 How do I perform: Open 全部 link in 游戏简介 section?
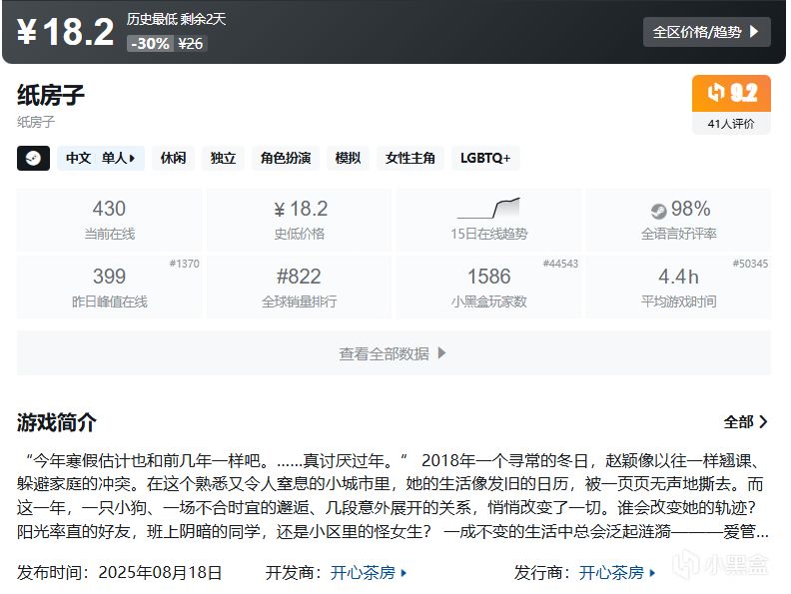(x=746, y=422)
